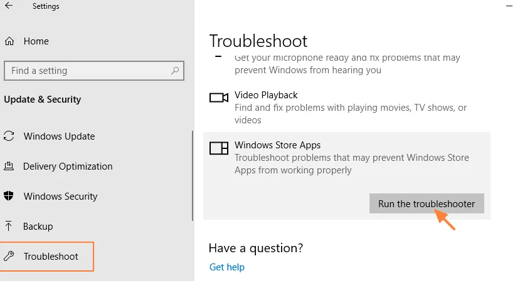Image resolution: width=520 pixels, height=281 pixels.
Task: Click the Home house icon
Action: coord(9,41)
